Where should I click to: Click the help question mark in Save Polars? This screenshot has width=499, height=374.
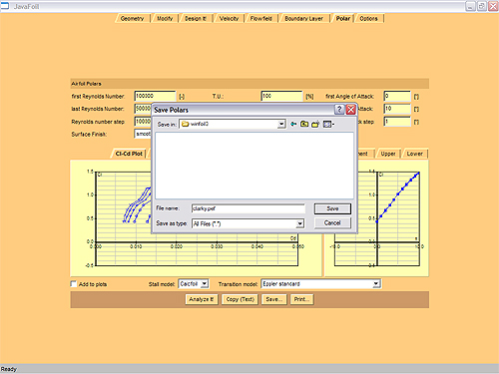[339, 110]
